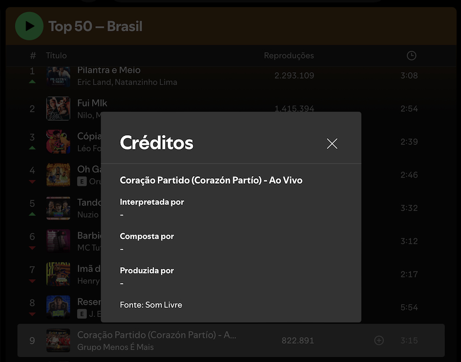The width and height of the screenshot is (461, 362).
Task: Open the track 4 album cover
Action: point(58,175)
